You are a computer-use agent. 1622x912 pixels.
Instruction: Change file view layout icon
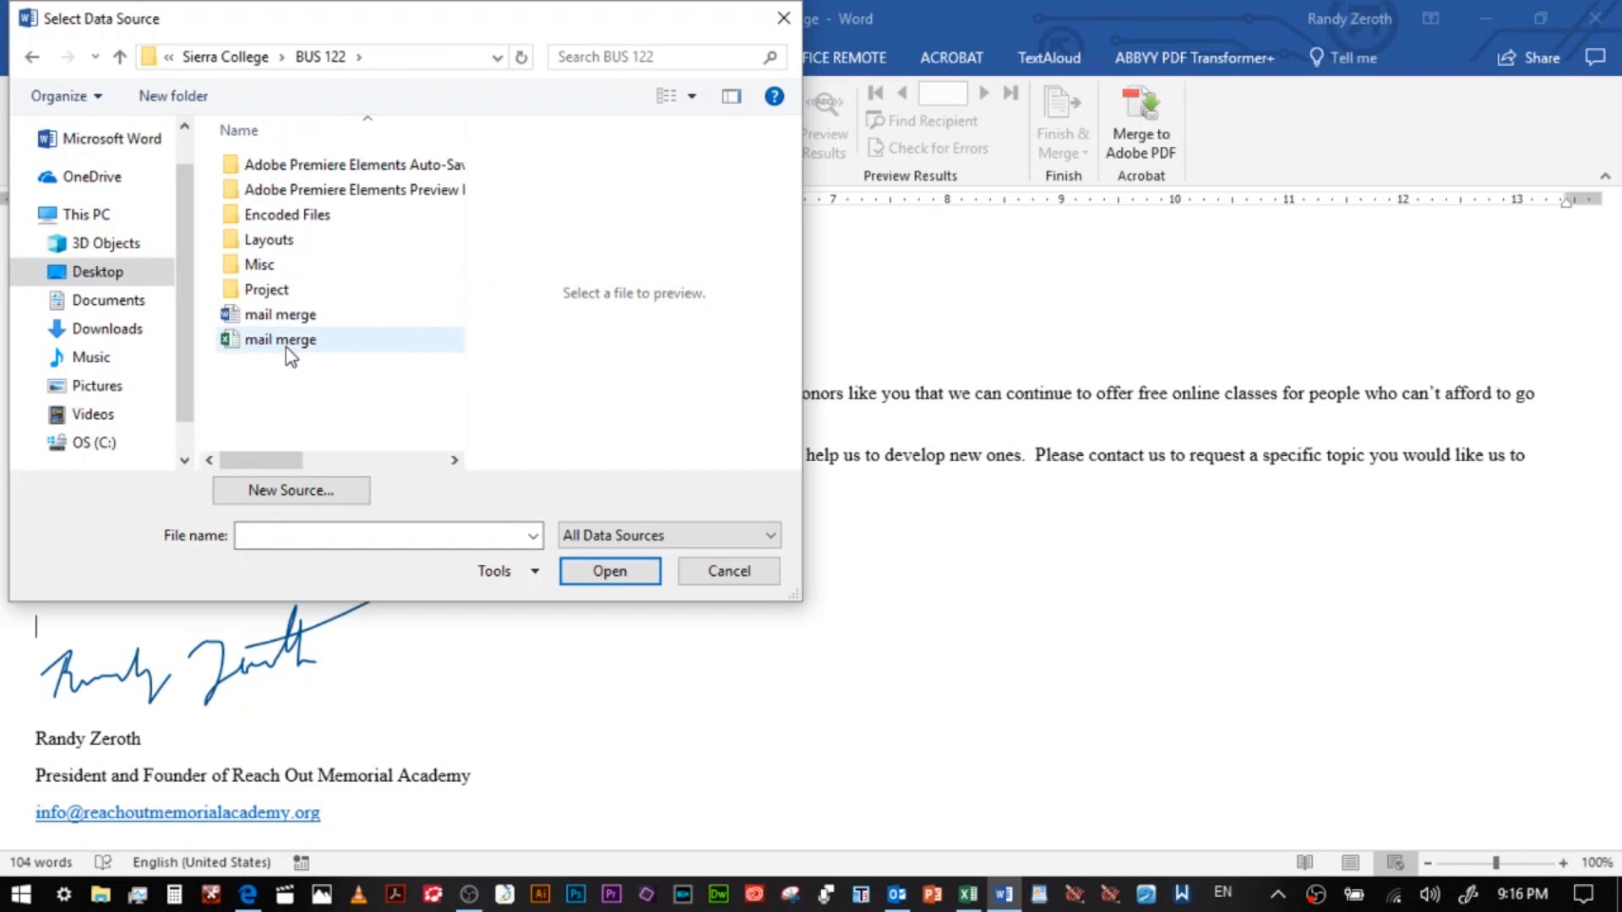click(x=667, y=96)
